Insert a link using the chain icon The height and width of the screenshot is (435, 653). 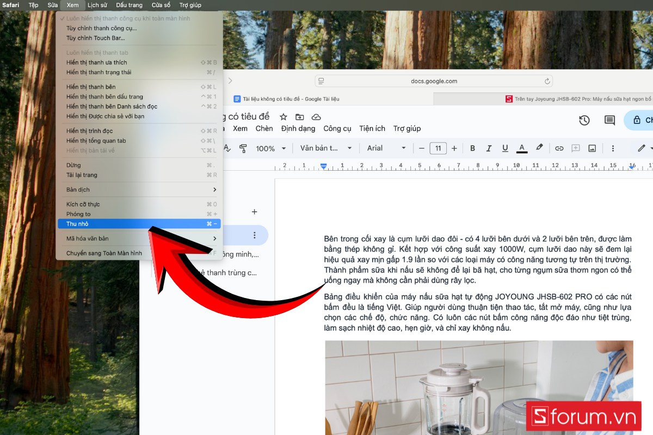coord(559,148)
